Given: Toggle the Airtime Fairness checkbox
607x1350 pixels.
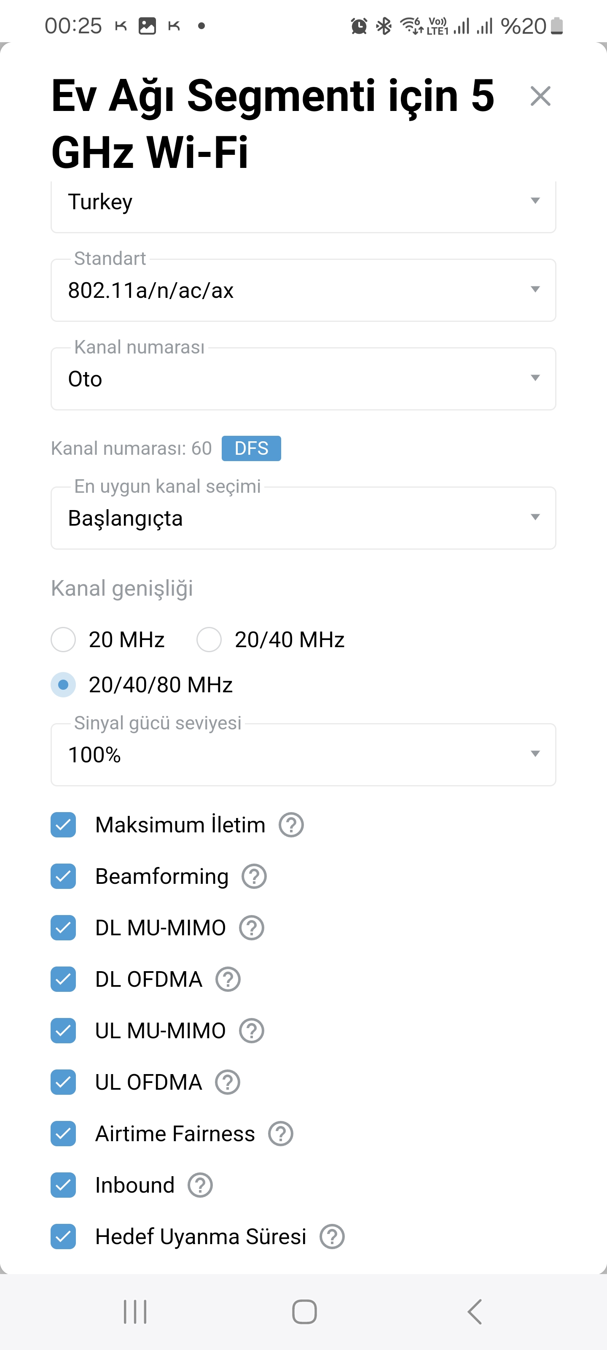Looking at the screenshot, I should click(x=63, y=1134).
